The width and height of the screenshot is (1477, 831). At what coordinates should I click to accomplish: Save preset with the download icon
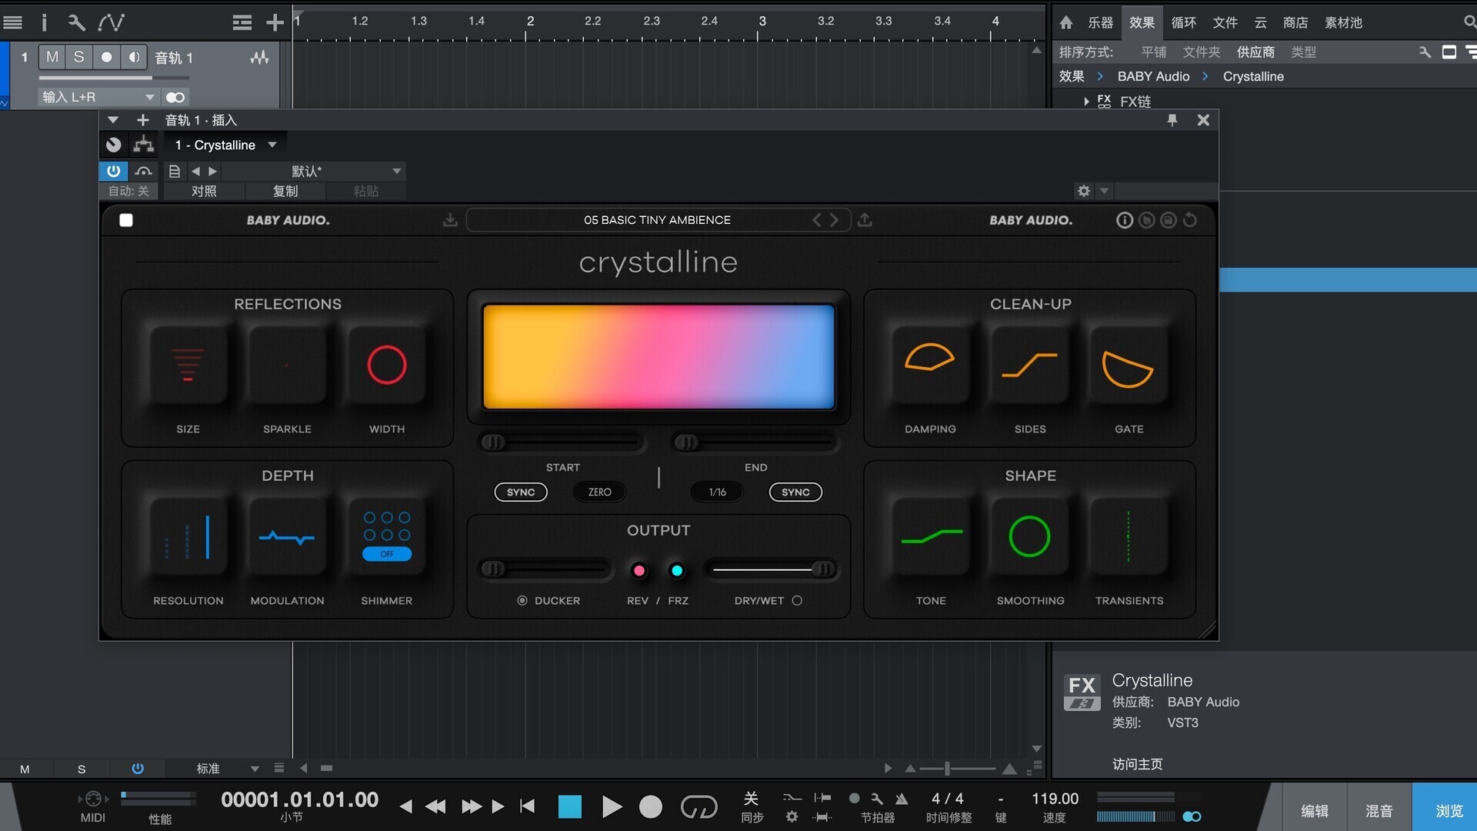point(450,220)
